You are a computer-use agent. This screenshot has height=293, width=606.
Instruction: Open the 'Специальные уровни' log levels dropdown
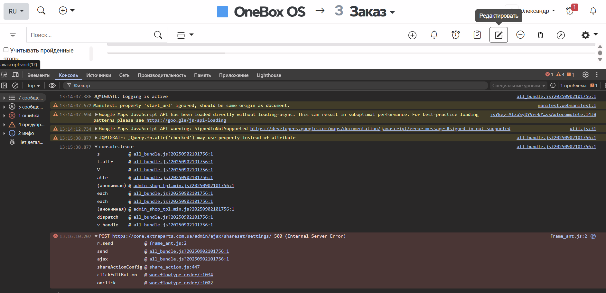click(518, 86)
